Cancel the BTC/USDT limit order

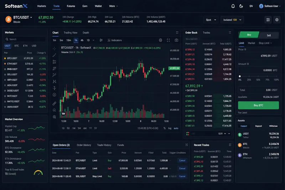(182, 160)
